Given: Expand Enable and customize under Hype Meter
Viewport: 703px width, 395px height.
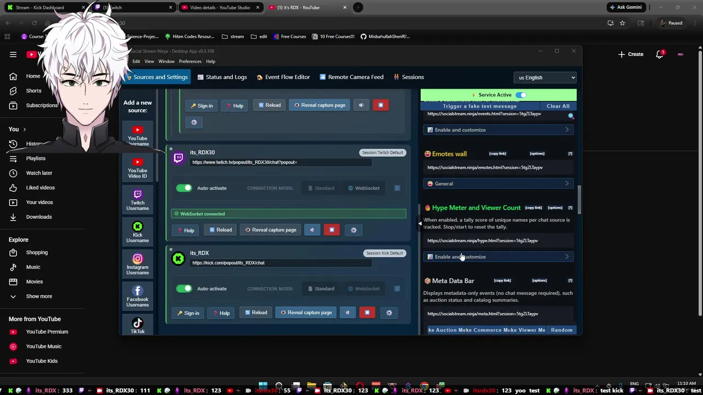Looking at the screenshot, I should pyautogui.click(x=498, y=257).
